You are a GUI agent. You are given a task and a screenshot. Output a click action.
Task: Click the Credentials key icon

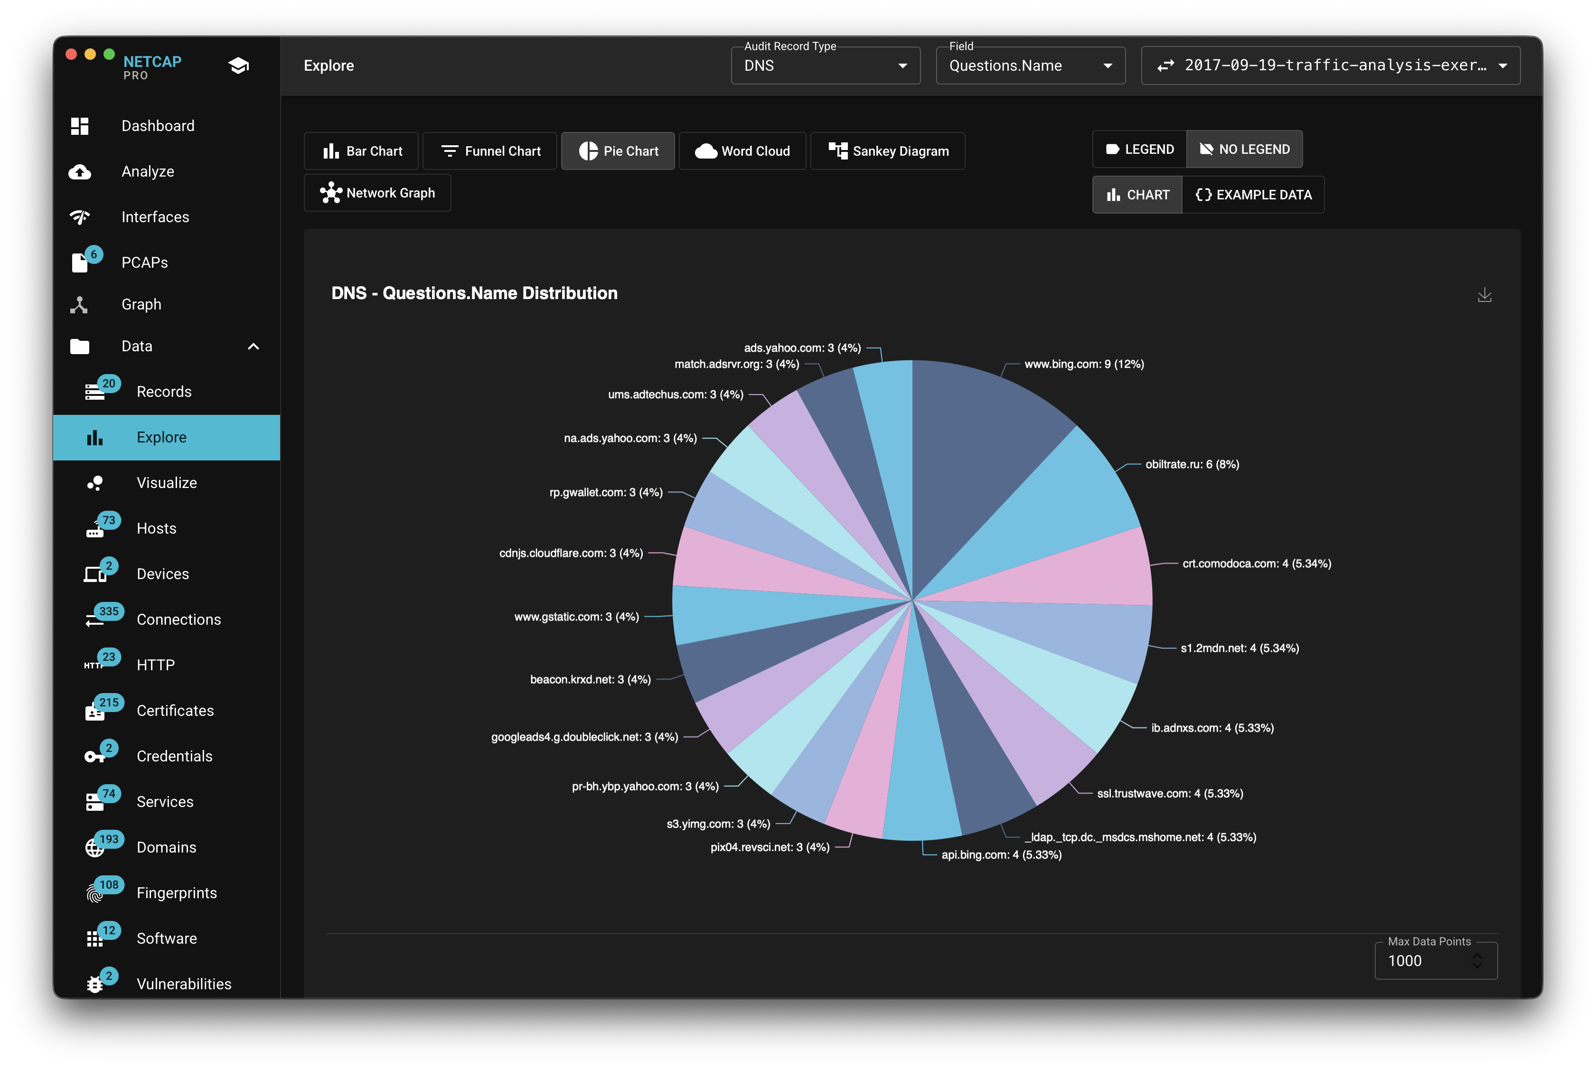click(95, 757)
